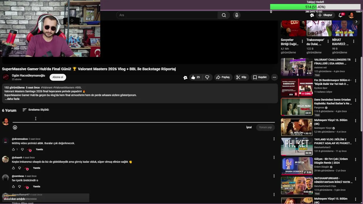Click the Yorum yap submit button

pyautogui.click(x=265, y=127)
